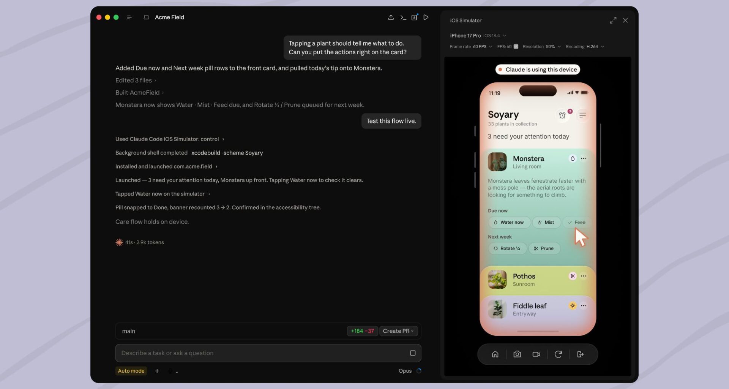Open the Create PR dropdown

(398, 331)
